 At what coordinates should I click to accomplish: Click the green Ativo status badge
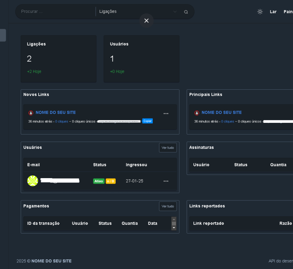pos(99,181)
